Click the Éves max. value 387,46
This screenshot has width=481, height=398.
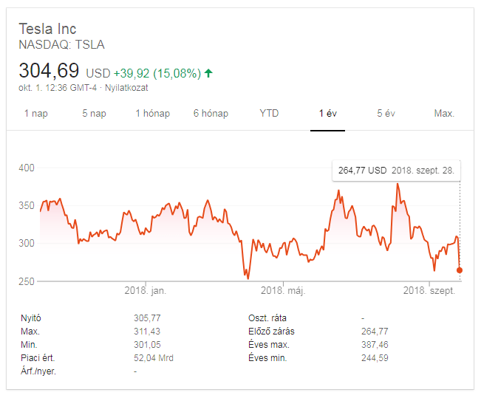[x=375, y=345]
